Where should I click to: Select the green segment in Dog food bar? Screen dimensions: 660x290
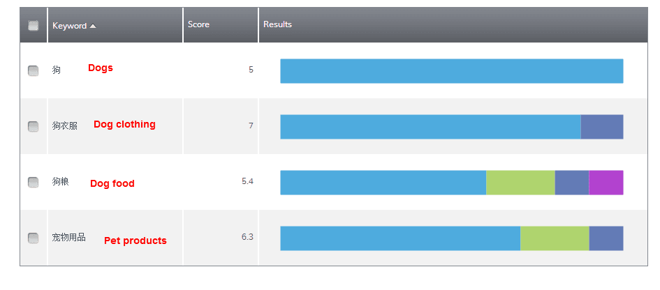[520, 183]
